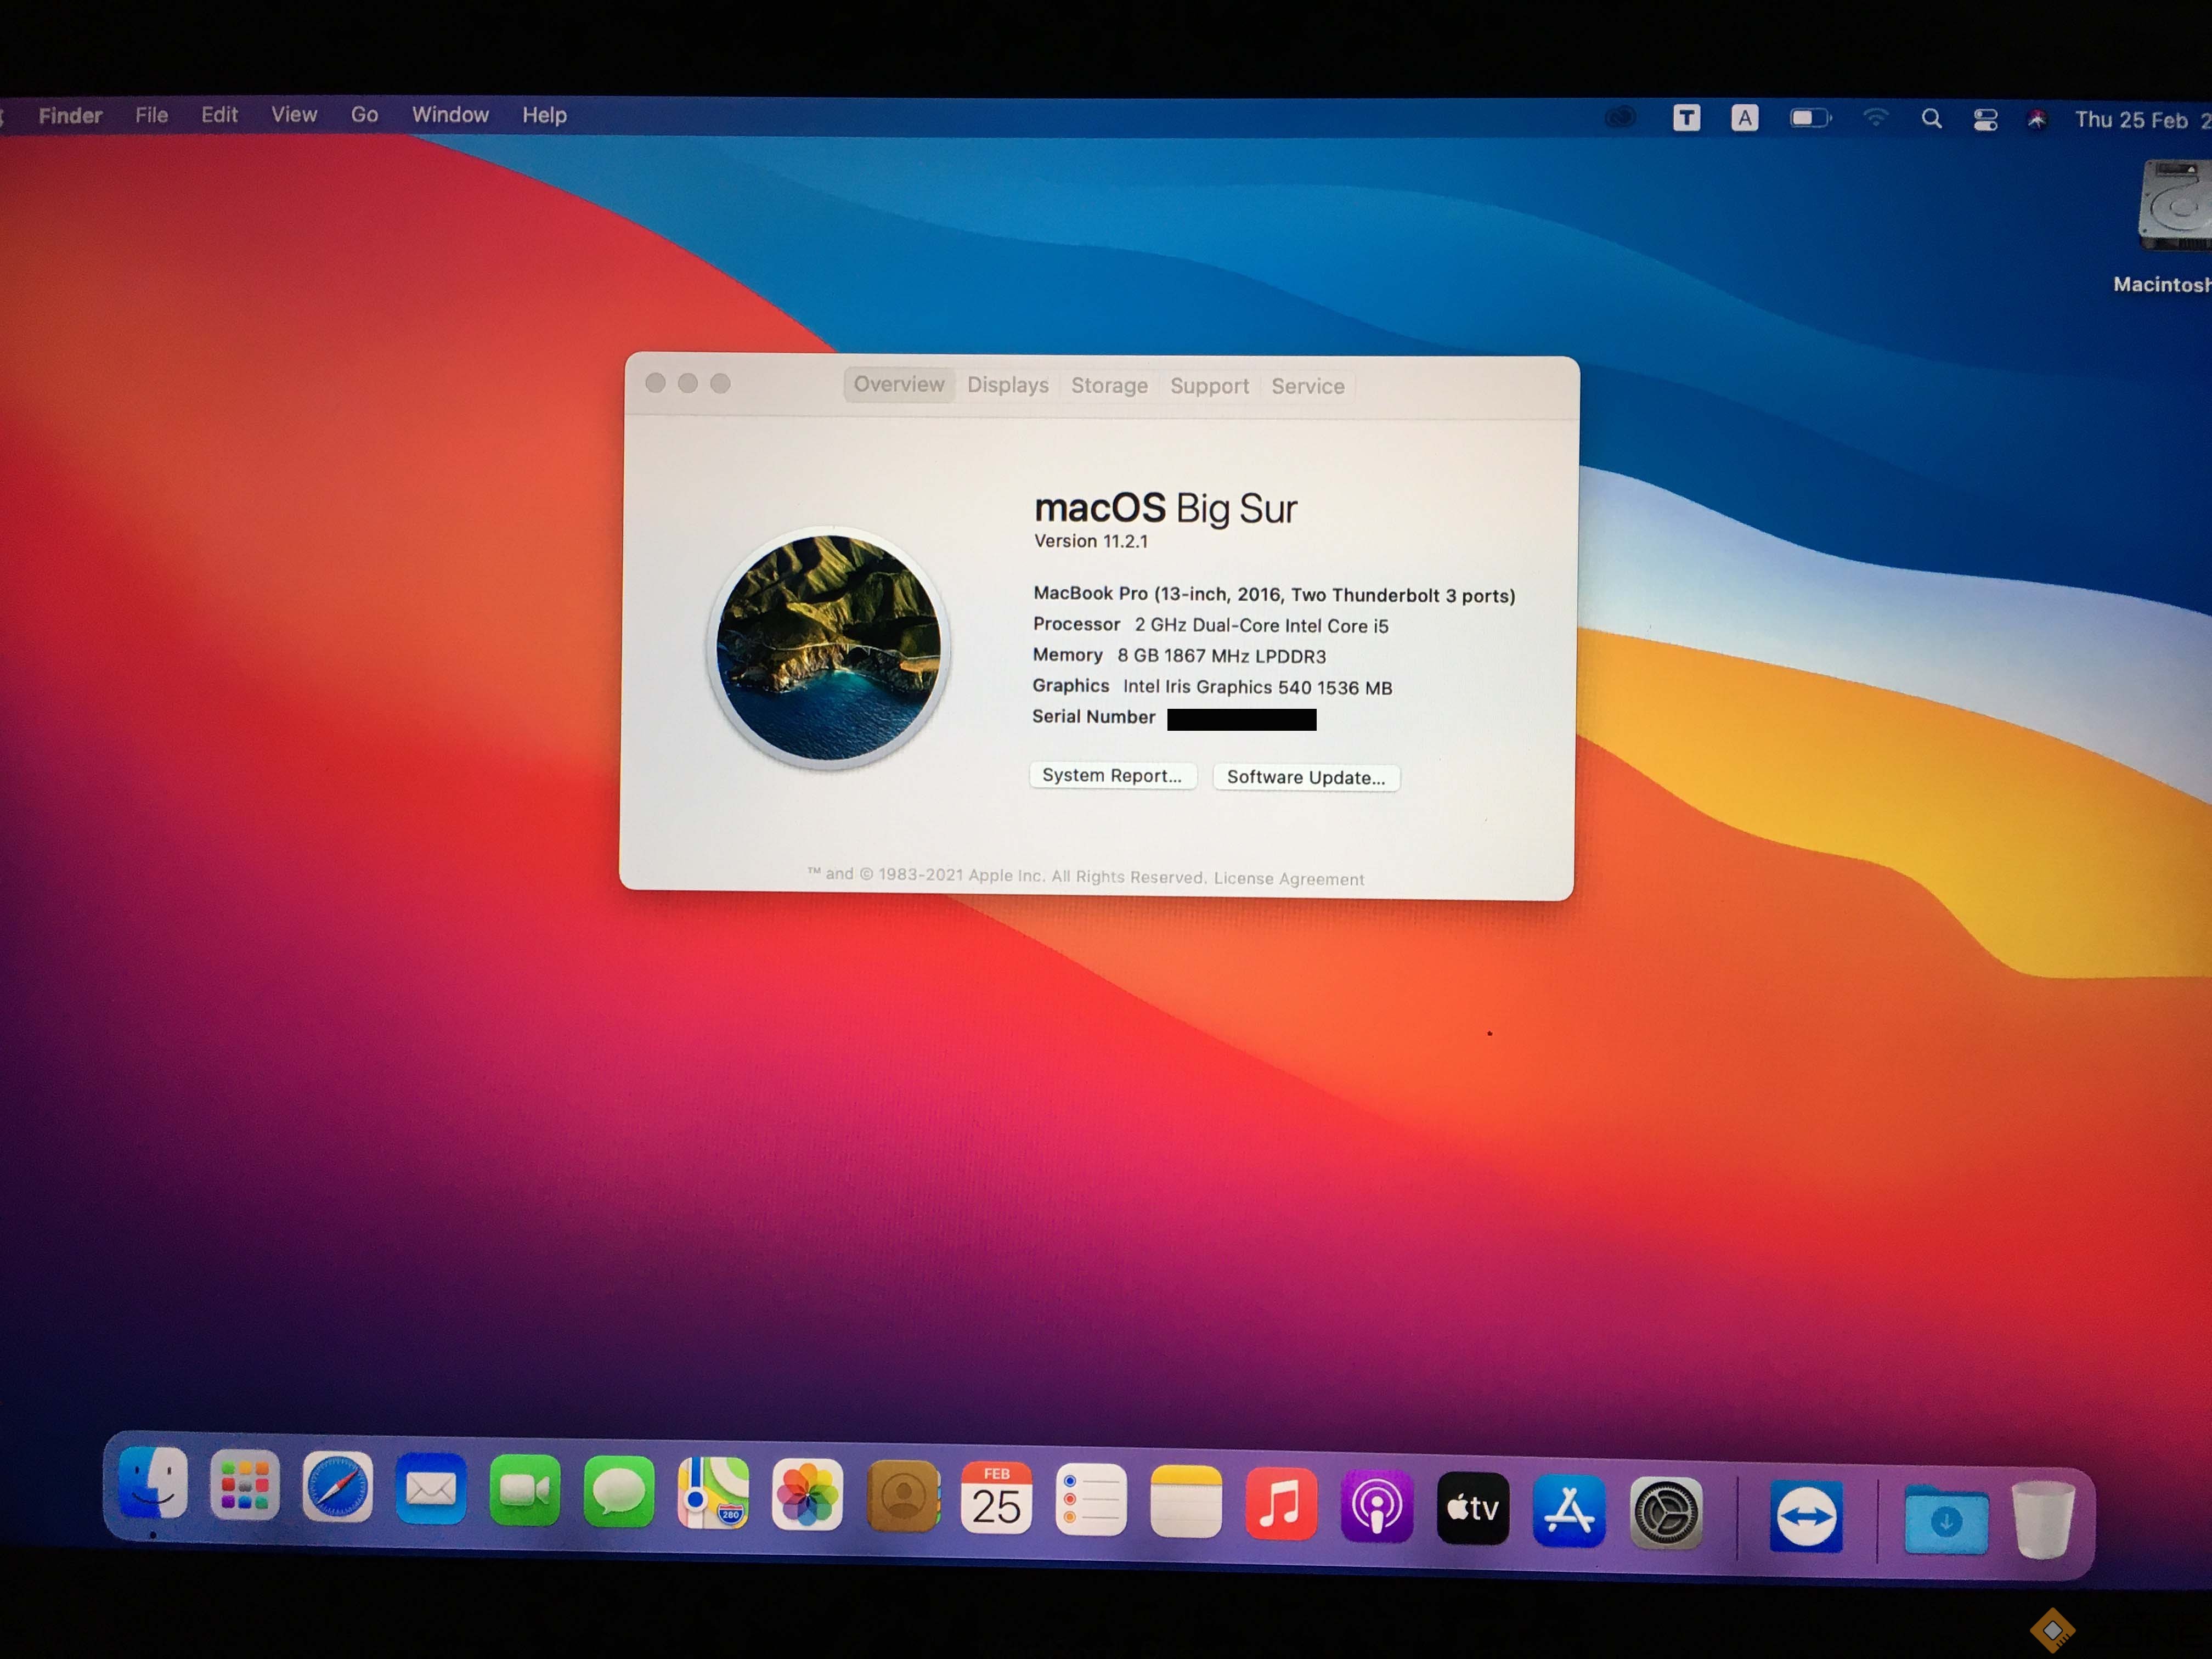2212x1659 pixels.
Task: Open Maps from the Dock
Action: click(713, 1494)
